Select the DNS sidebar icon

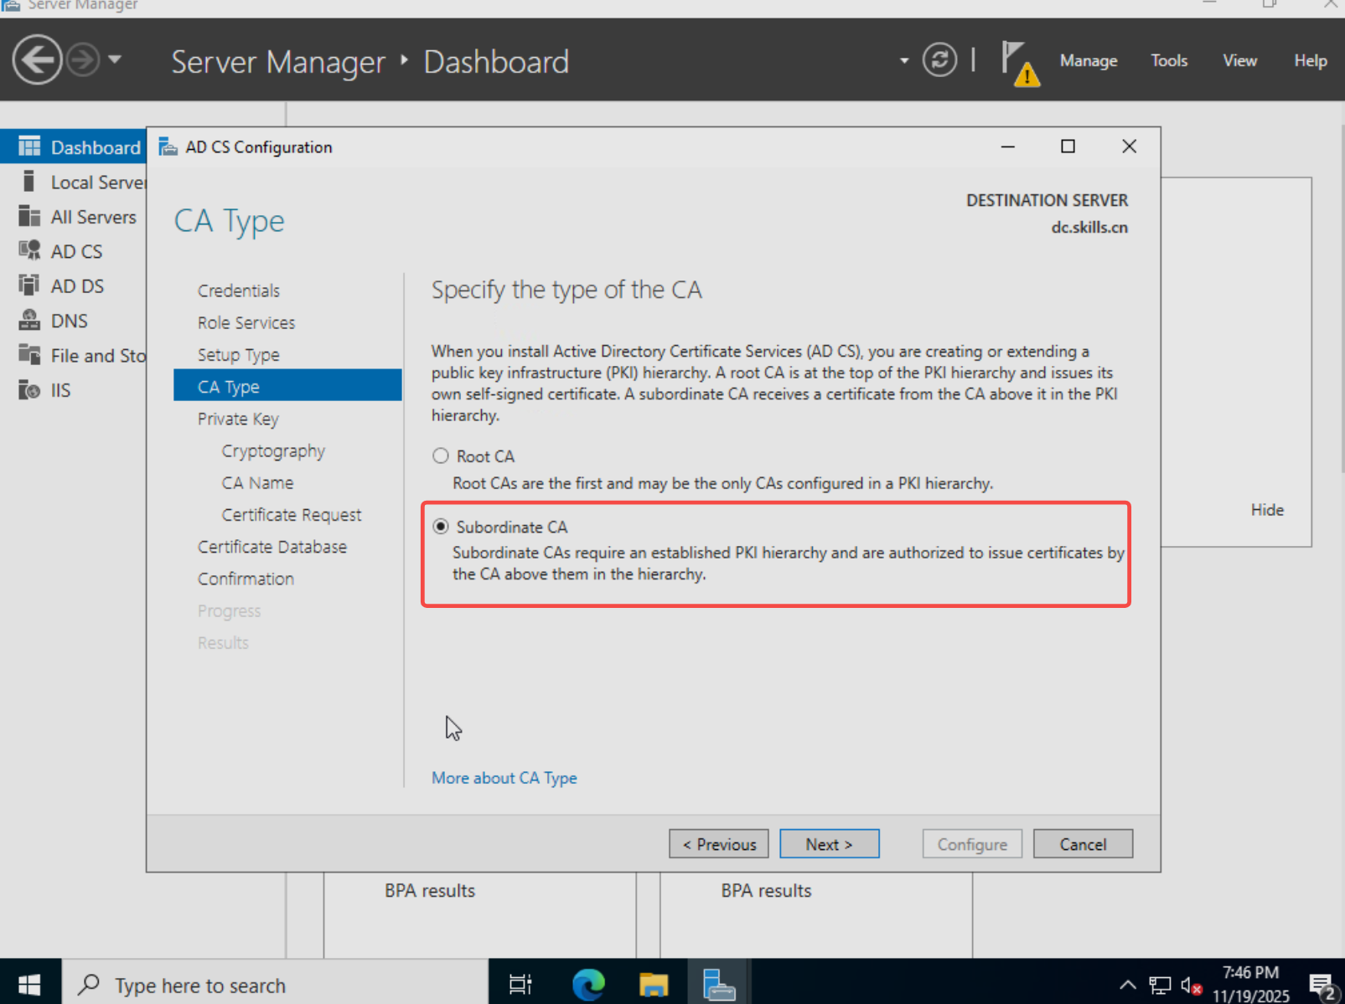tap(29, 320)
